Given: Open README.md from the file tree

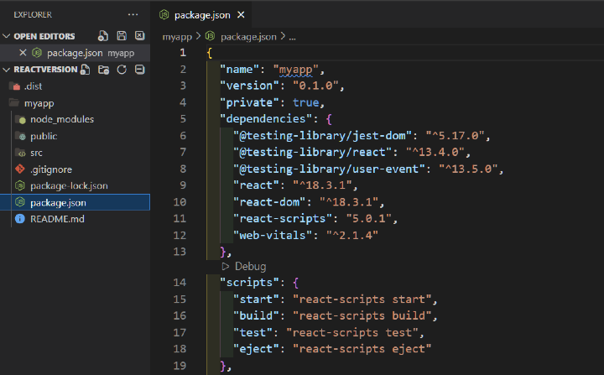Looking at the screenshot, I should [57, 219].
